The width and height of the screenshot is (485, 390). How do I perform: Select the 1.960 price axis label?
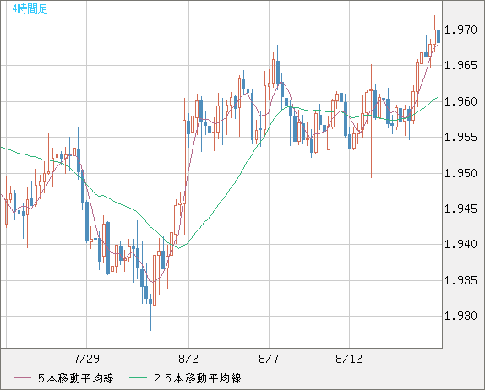(x=460, y=101)
